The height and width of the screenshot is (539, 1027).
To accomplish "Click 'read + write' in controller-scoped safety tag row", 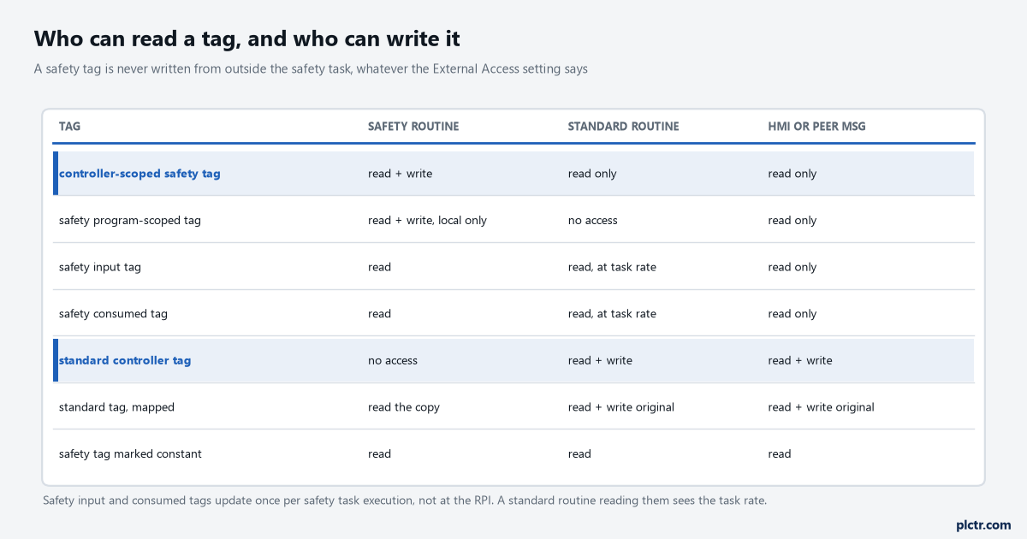I will 400,174.
